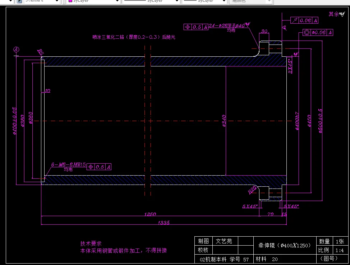Select the 校核 title block cell
This screenshot has width=350, height=265.
pyautogui.click(x=203, y=250)
